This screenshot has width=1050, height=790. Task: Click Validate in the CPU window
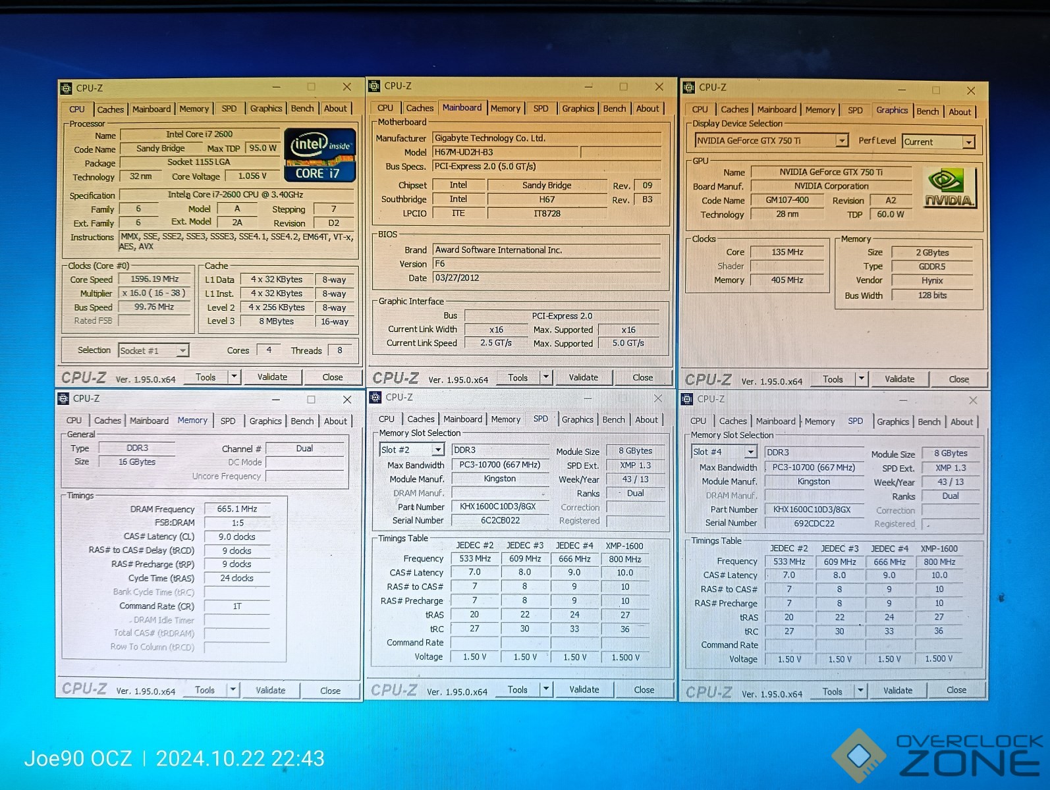pos(272,377)
